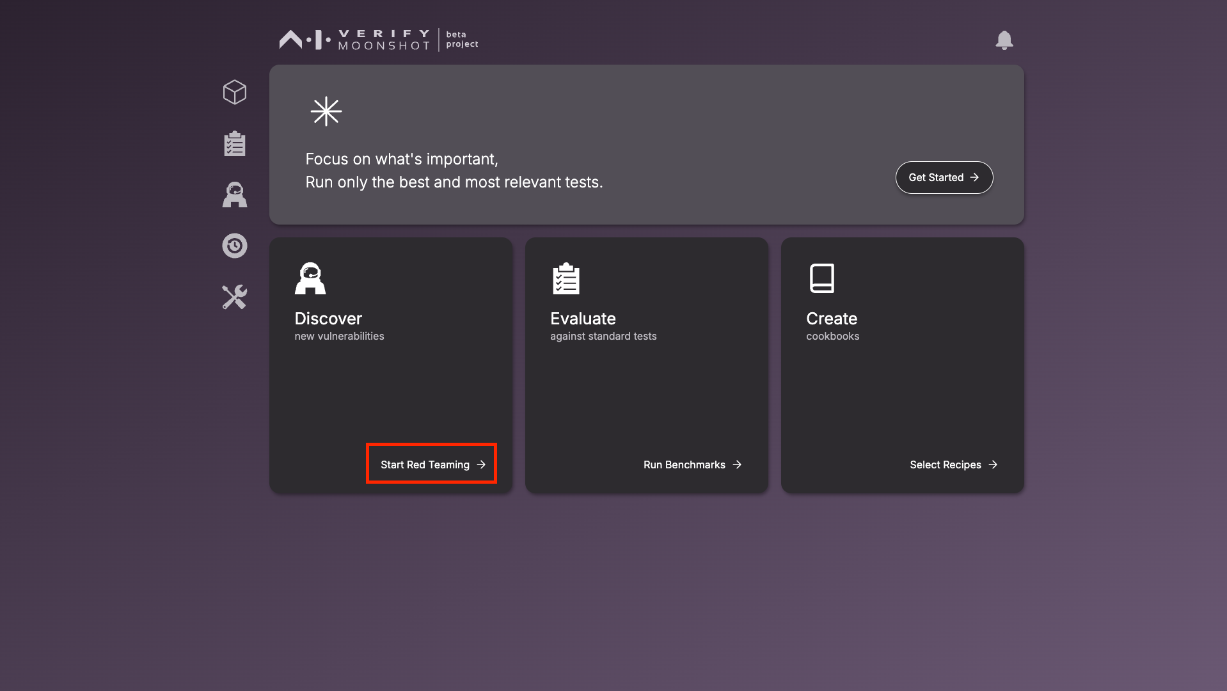Click the 'against standard tests' subtitle

pos(603,337)
